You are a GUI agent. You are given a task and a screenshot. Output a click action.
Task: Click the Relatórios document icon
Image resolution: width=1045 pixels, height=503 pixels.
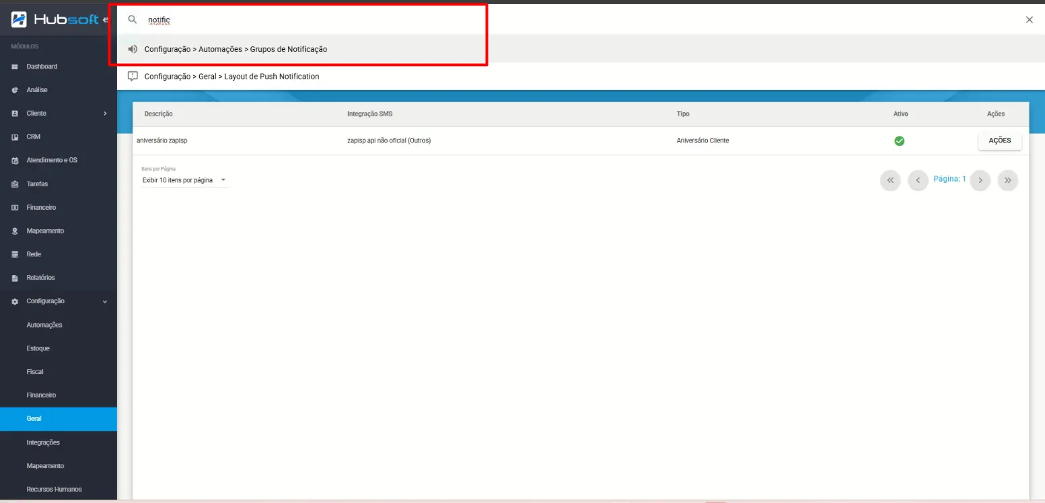tap(15, 278)
